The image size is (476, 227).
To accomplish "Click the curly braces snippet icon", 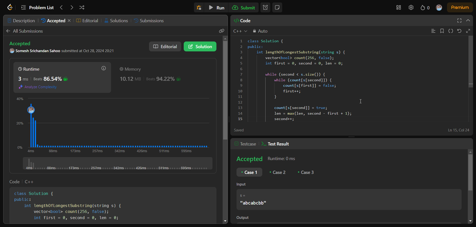I will (451, 31).
